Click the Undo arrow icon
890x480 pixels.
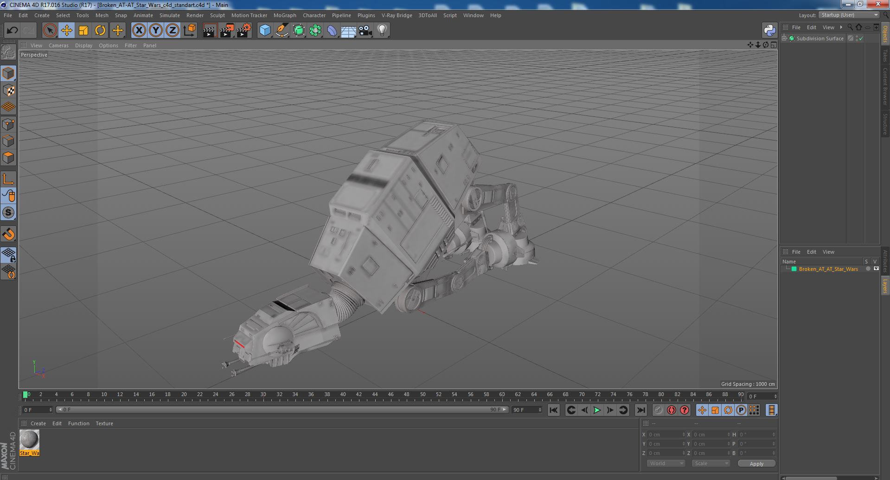(12, 31)
